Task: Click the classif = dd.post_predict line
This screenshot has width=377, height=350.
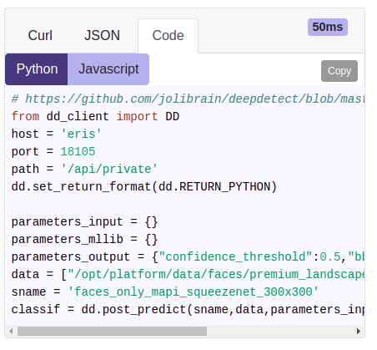Action: pos(188,309)
